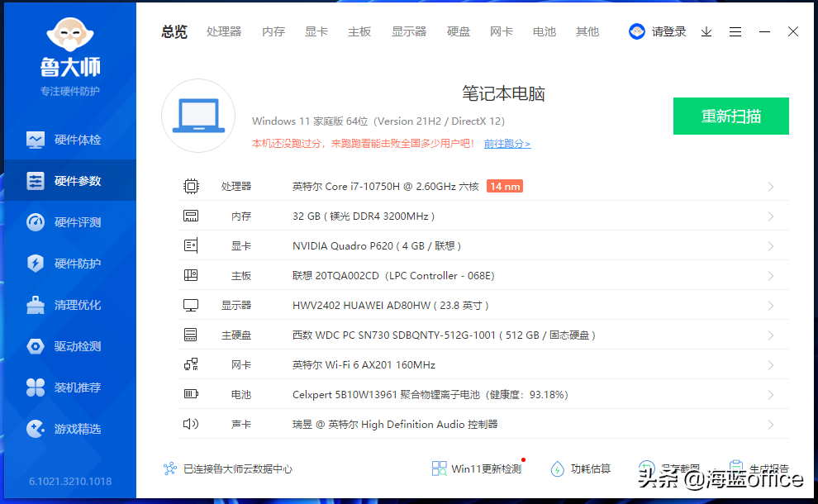Expand the 网卡 row chevron

click(771, 365)
